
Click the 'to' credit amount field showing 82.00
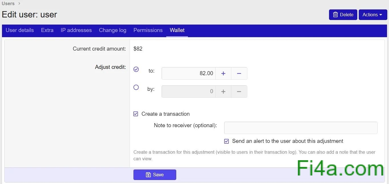tap(189, 73)
